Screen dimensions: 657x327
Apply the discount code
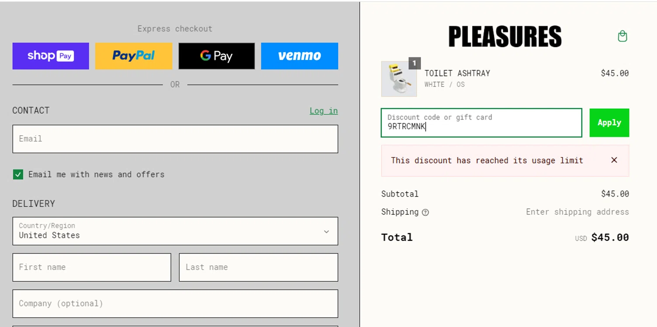[x=609, y=123]
